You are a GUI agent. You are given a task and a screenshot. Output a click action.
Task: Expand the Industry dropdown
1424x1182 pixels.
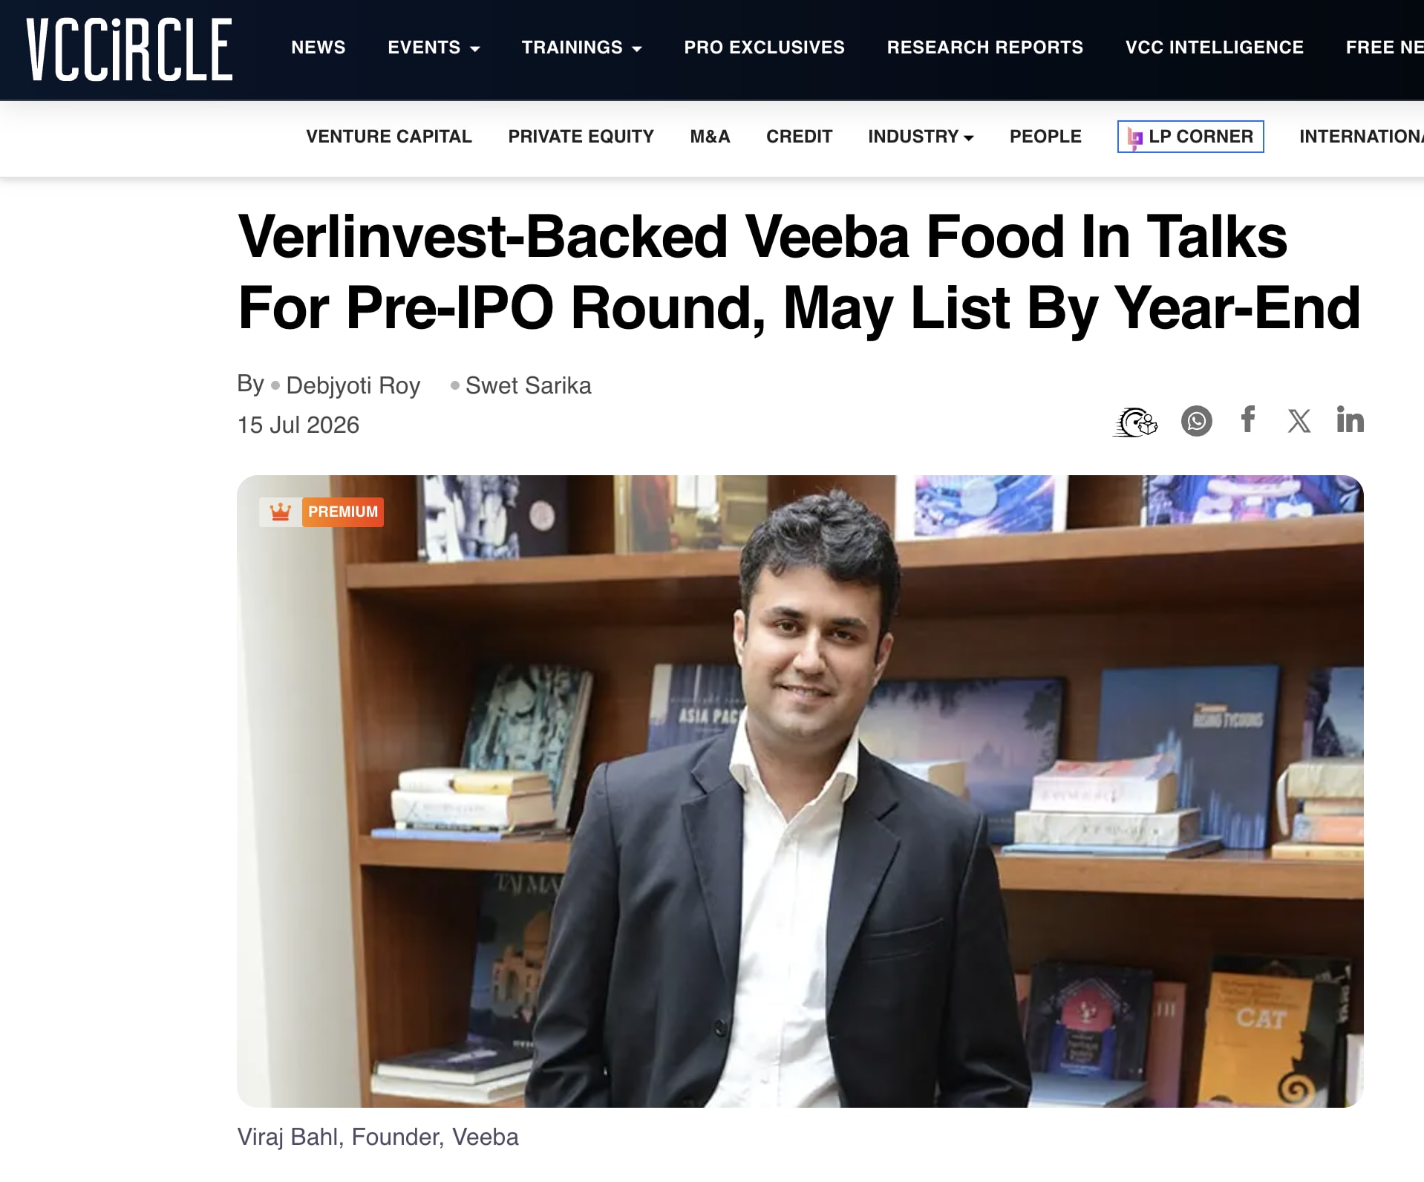(921, 137)
